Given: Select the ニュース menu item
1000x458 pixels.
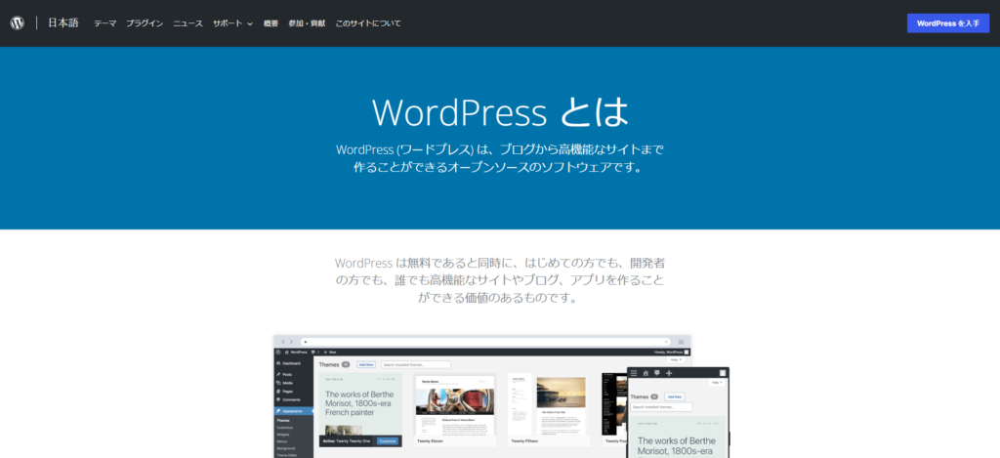Looking at the screenshot, I should (x=188, y=23).
